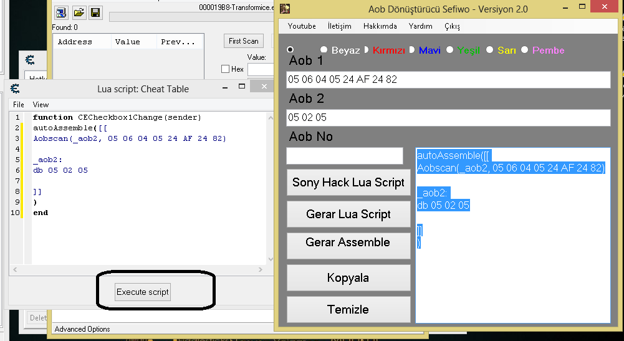Click the Aob 2 input field
The image size is (624, 341).
(x=448, y=118)
